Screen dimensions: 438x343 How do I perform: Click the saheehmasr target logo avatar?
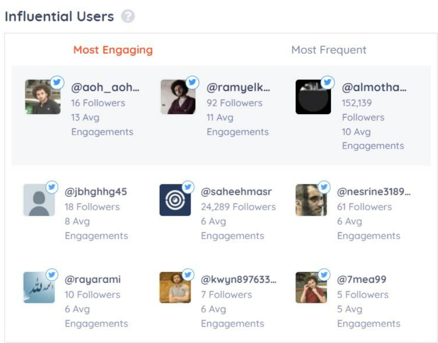click(x=175, y=200)
